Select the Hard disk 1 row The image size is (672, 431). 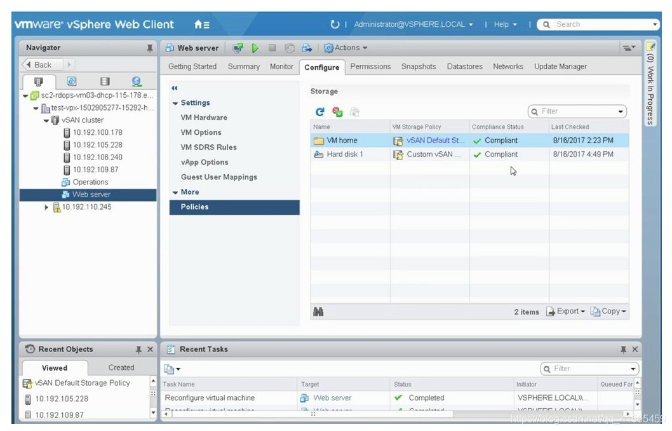470,154
